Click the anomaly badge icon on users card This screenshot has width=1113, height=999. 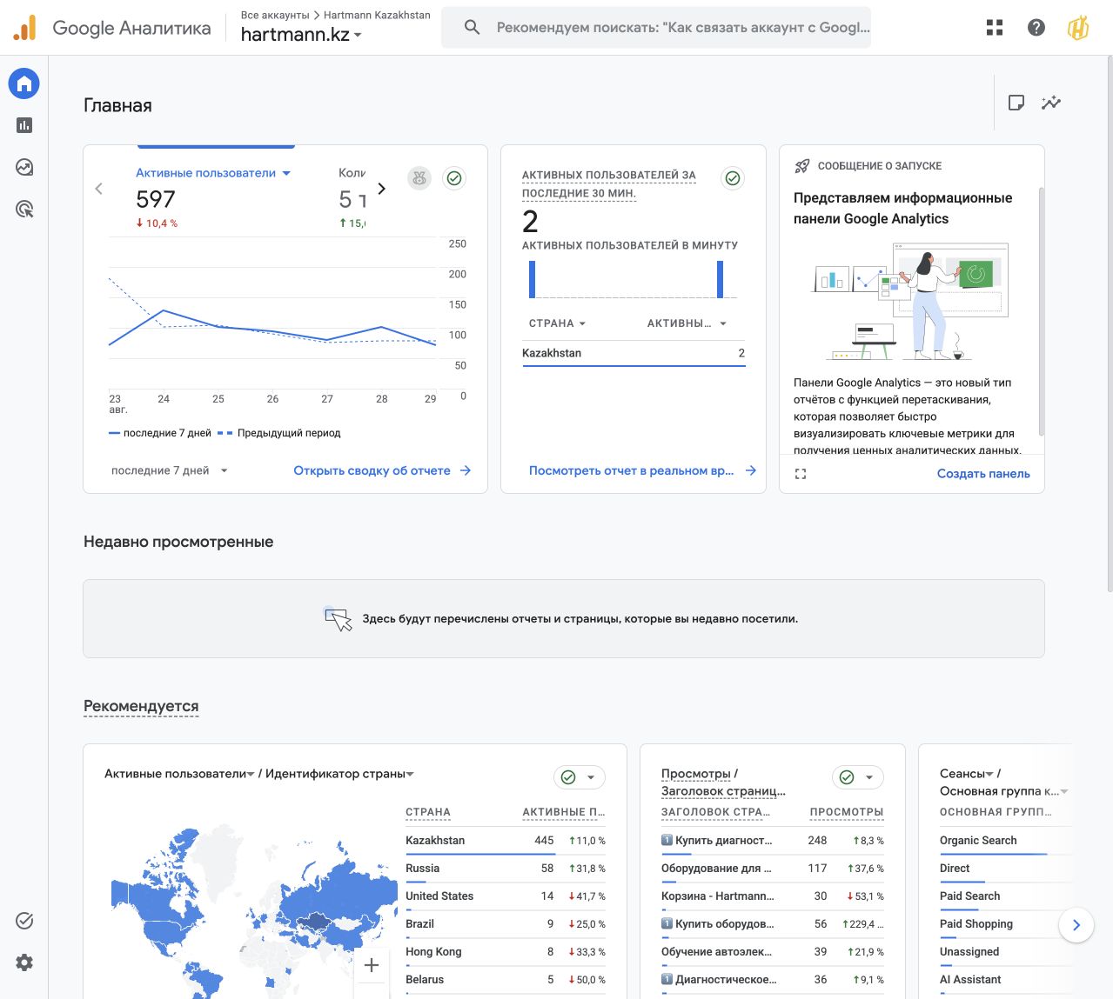tap(419, 178)
